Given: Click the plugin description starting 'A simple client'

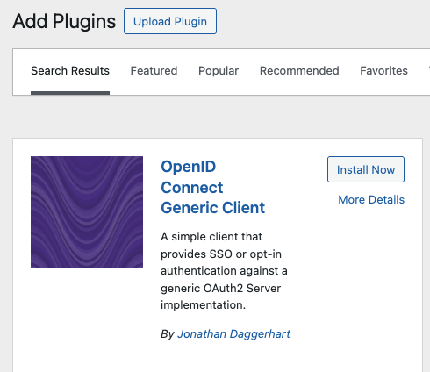Looking at the screenshot, I should pyautogui.click(x=224, y=271).
